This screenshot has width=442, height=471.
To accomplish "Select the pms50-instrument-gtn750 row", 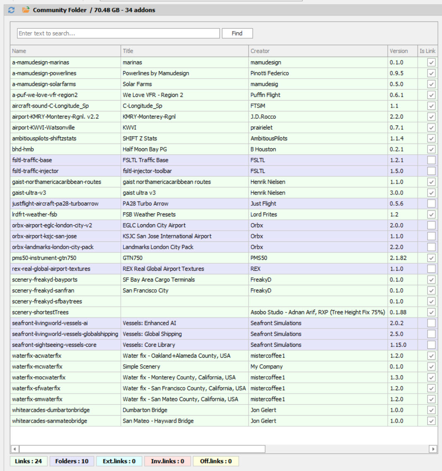I will click(x=224, y=258).
